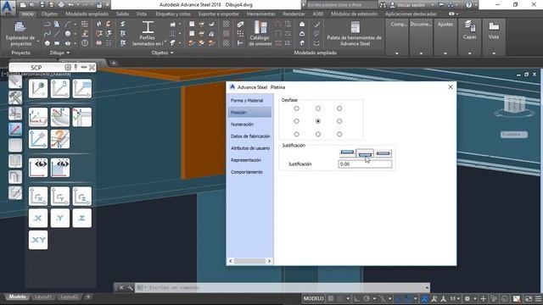Click the AutoCAD application menu logo
This screenshot has width=543, height=305.
8,8
